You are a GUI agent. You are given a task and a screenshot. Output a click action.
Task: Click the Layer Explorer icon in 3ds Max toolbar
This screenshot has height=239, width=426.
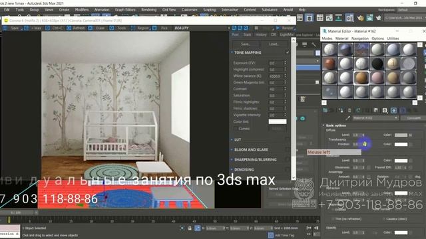[x=309, y=18]
